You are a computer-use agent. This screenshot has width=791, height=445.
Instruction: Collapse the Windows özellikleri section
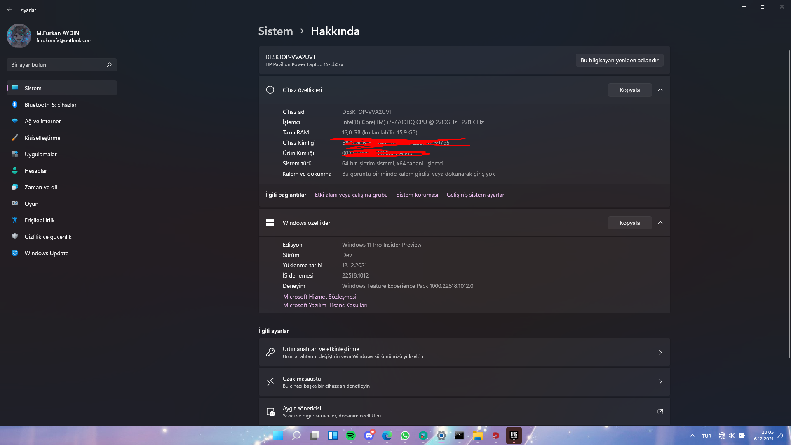tap(660, 223)
